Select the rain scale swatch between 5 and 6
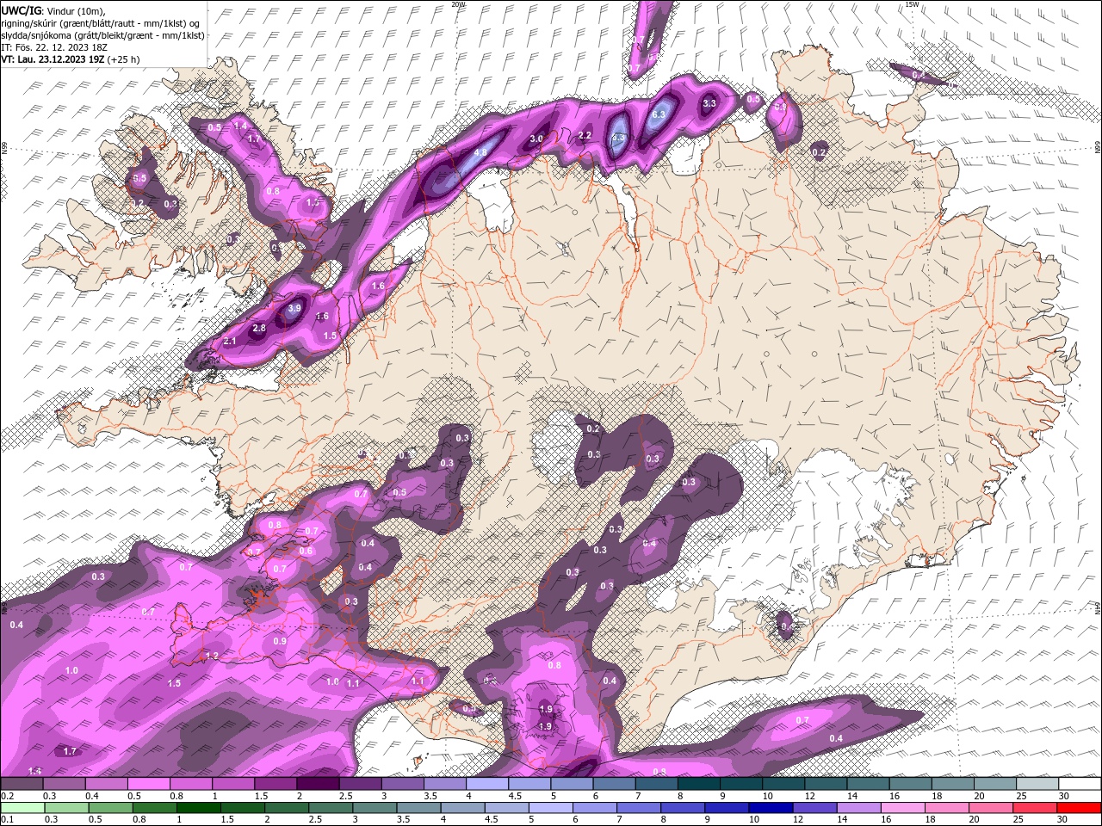 (550, 808)
